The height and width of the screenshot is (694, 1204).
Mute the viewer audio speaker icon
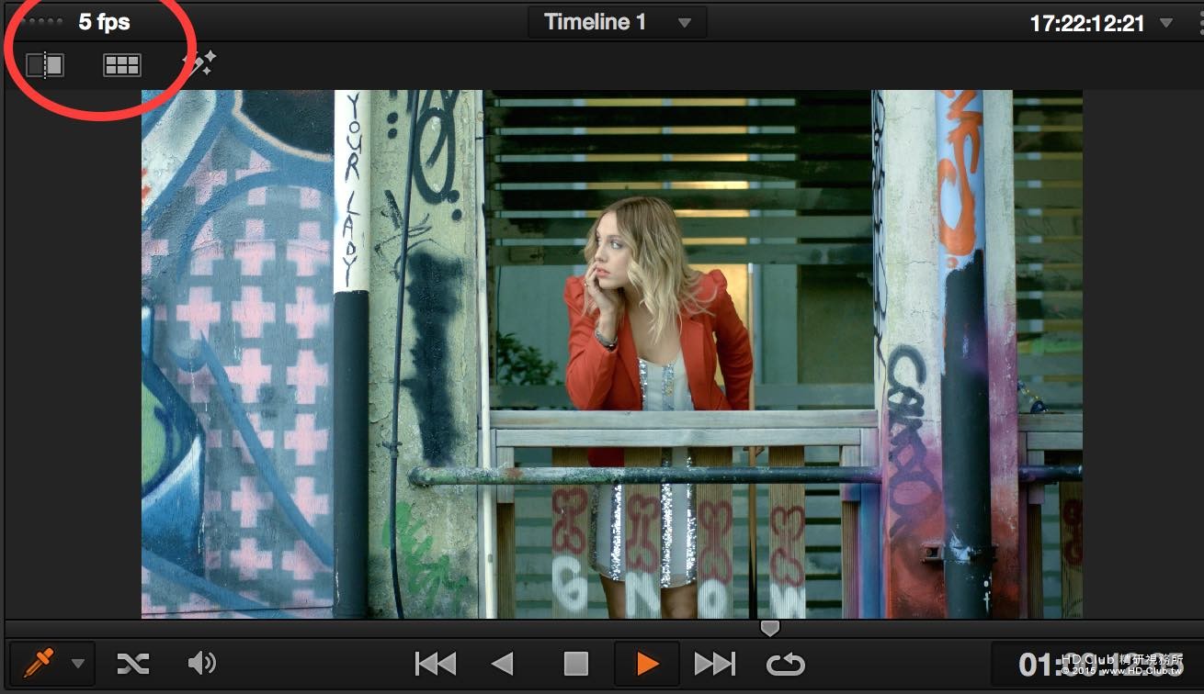201,664
